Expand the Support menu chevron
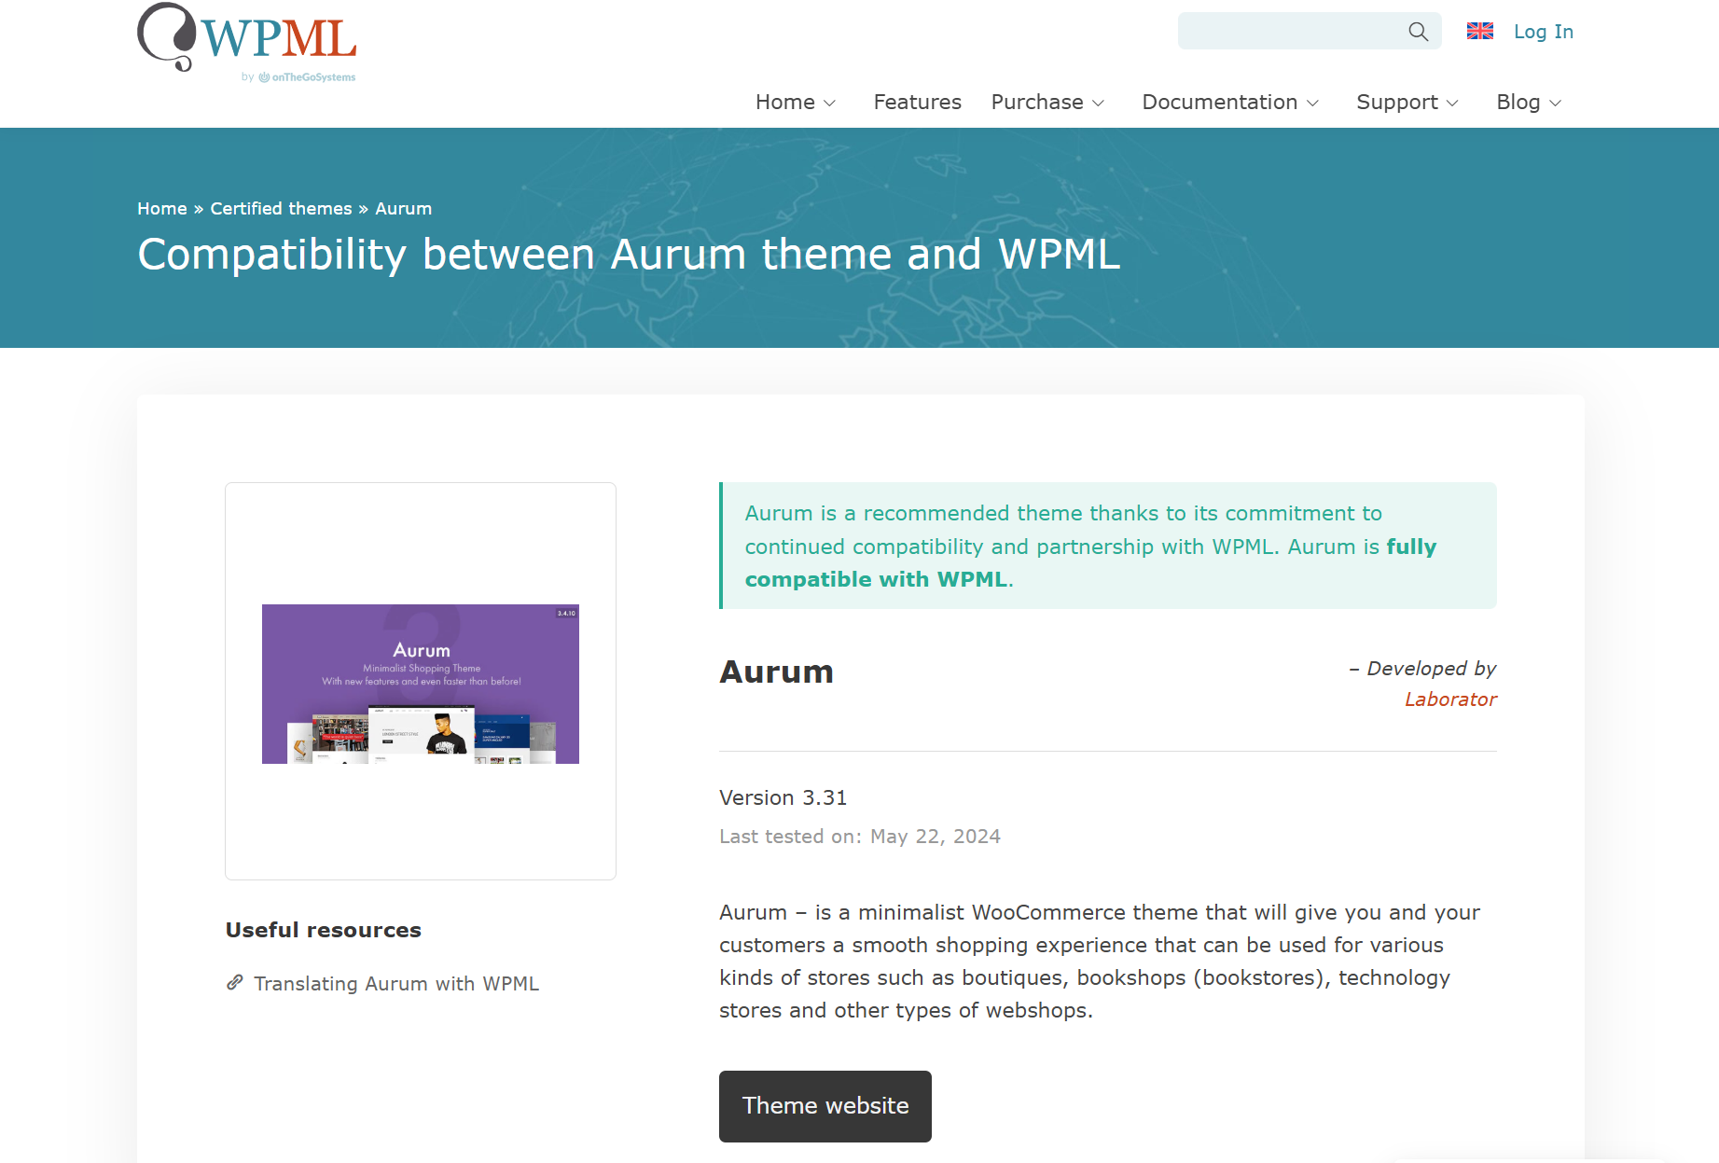1719x1163 pixels. tap(1452, 104)
